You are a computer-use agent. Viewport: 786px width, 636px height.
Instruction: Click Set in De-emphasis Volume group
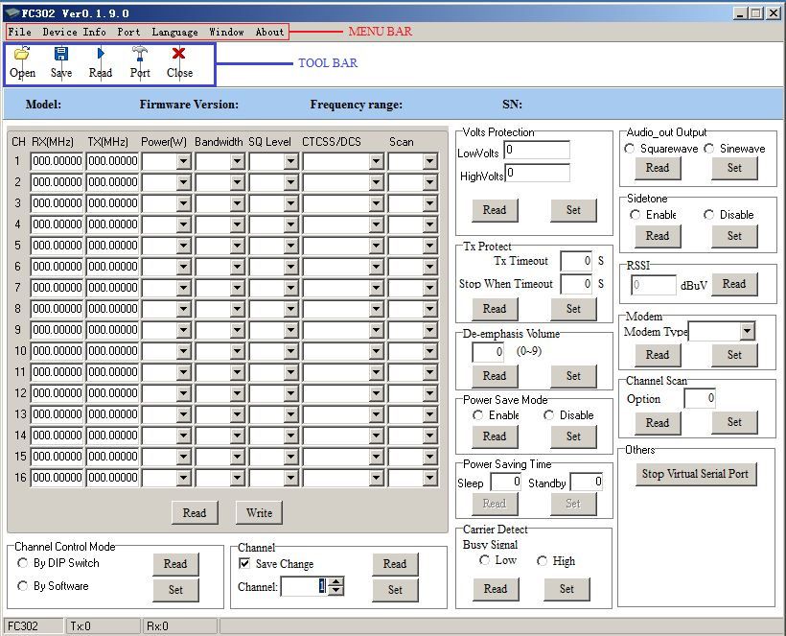(x=573, y=376)
